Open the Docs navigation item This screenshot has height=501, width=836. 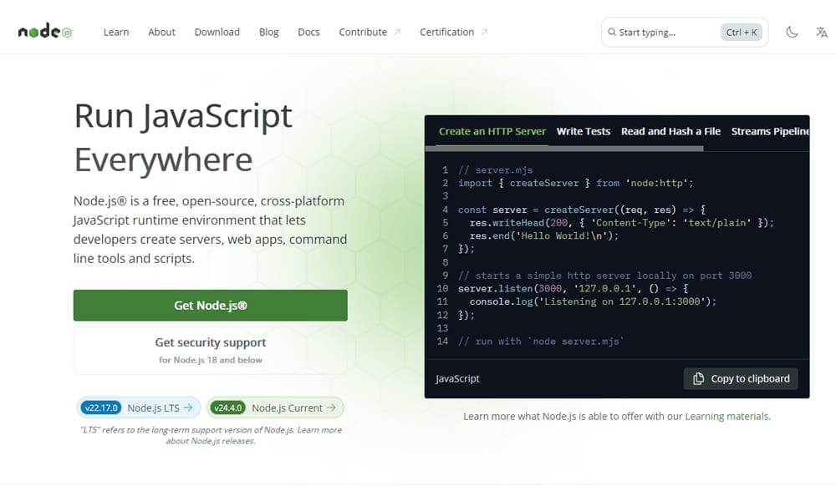(308, 32)
